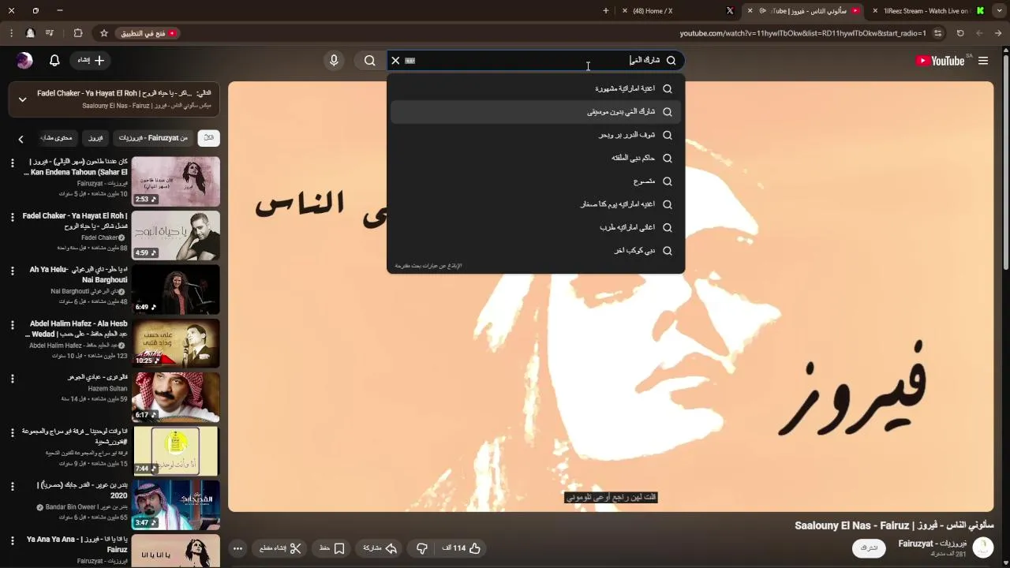Open the Fairuzyat channel avatar
Screen dimensions: 1010x568
coord(983,547)
